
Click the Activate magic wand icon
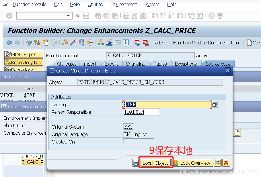pyautogui.click(x=73, y=43)
